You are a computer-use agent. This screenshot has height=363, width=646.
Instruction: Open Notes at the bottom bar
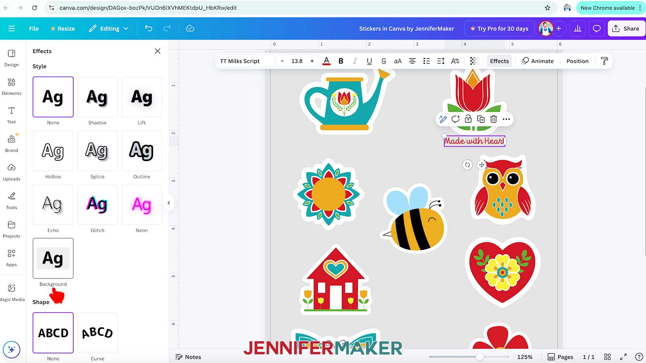point(188,357)
